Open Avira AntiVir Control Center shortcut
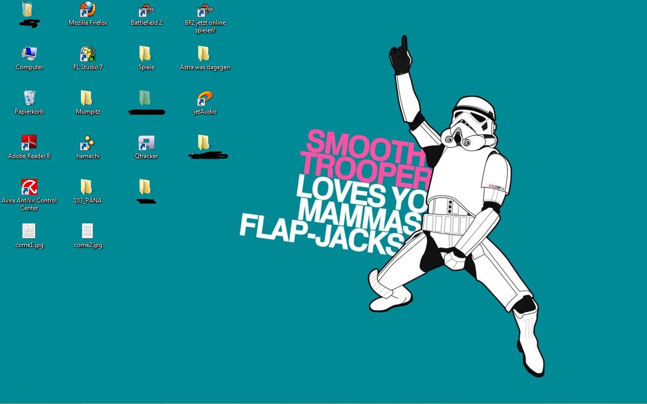 (29, 195)
